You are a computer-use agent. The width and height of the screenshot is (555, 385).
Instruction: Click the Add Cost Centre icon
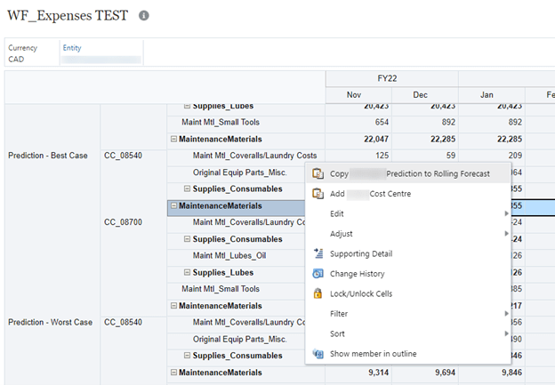click(318, 194)
